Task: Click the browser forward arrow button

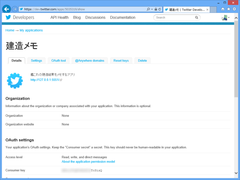Action: pos(15,9)
